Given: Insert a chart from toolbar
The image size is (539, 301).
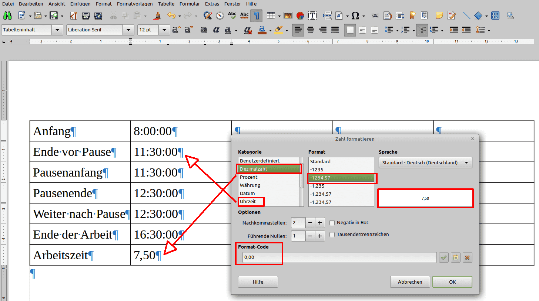Looking at the screenshot, I should 300,16.
